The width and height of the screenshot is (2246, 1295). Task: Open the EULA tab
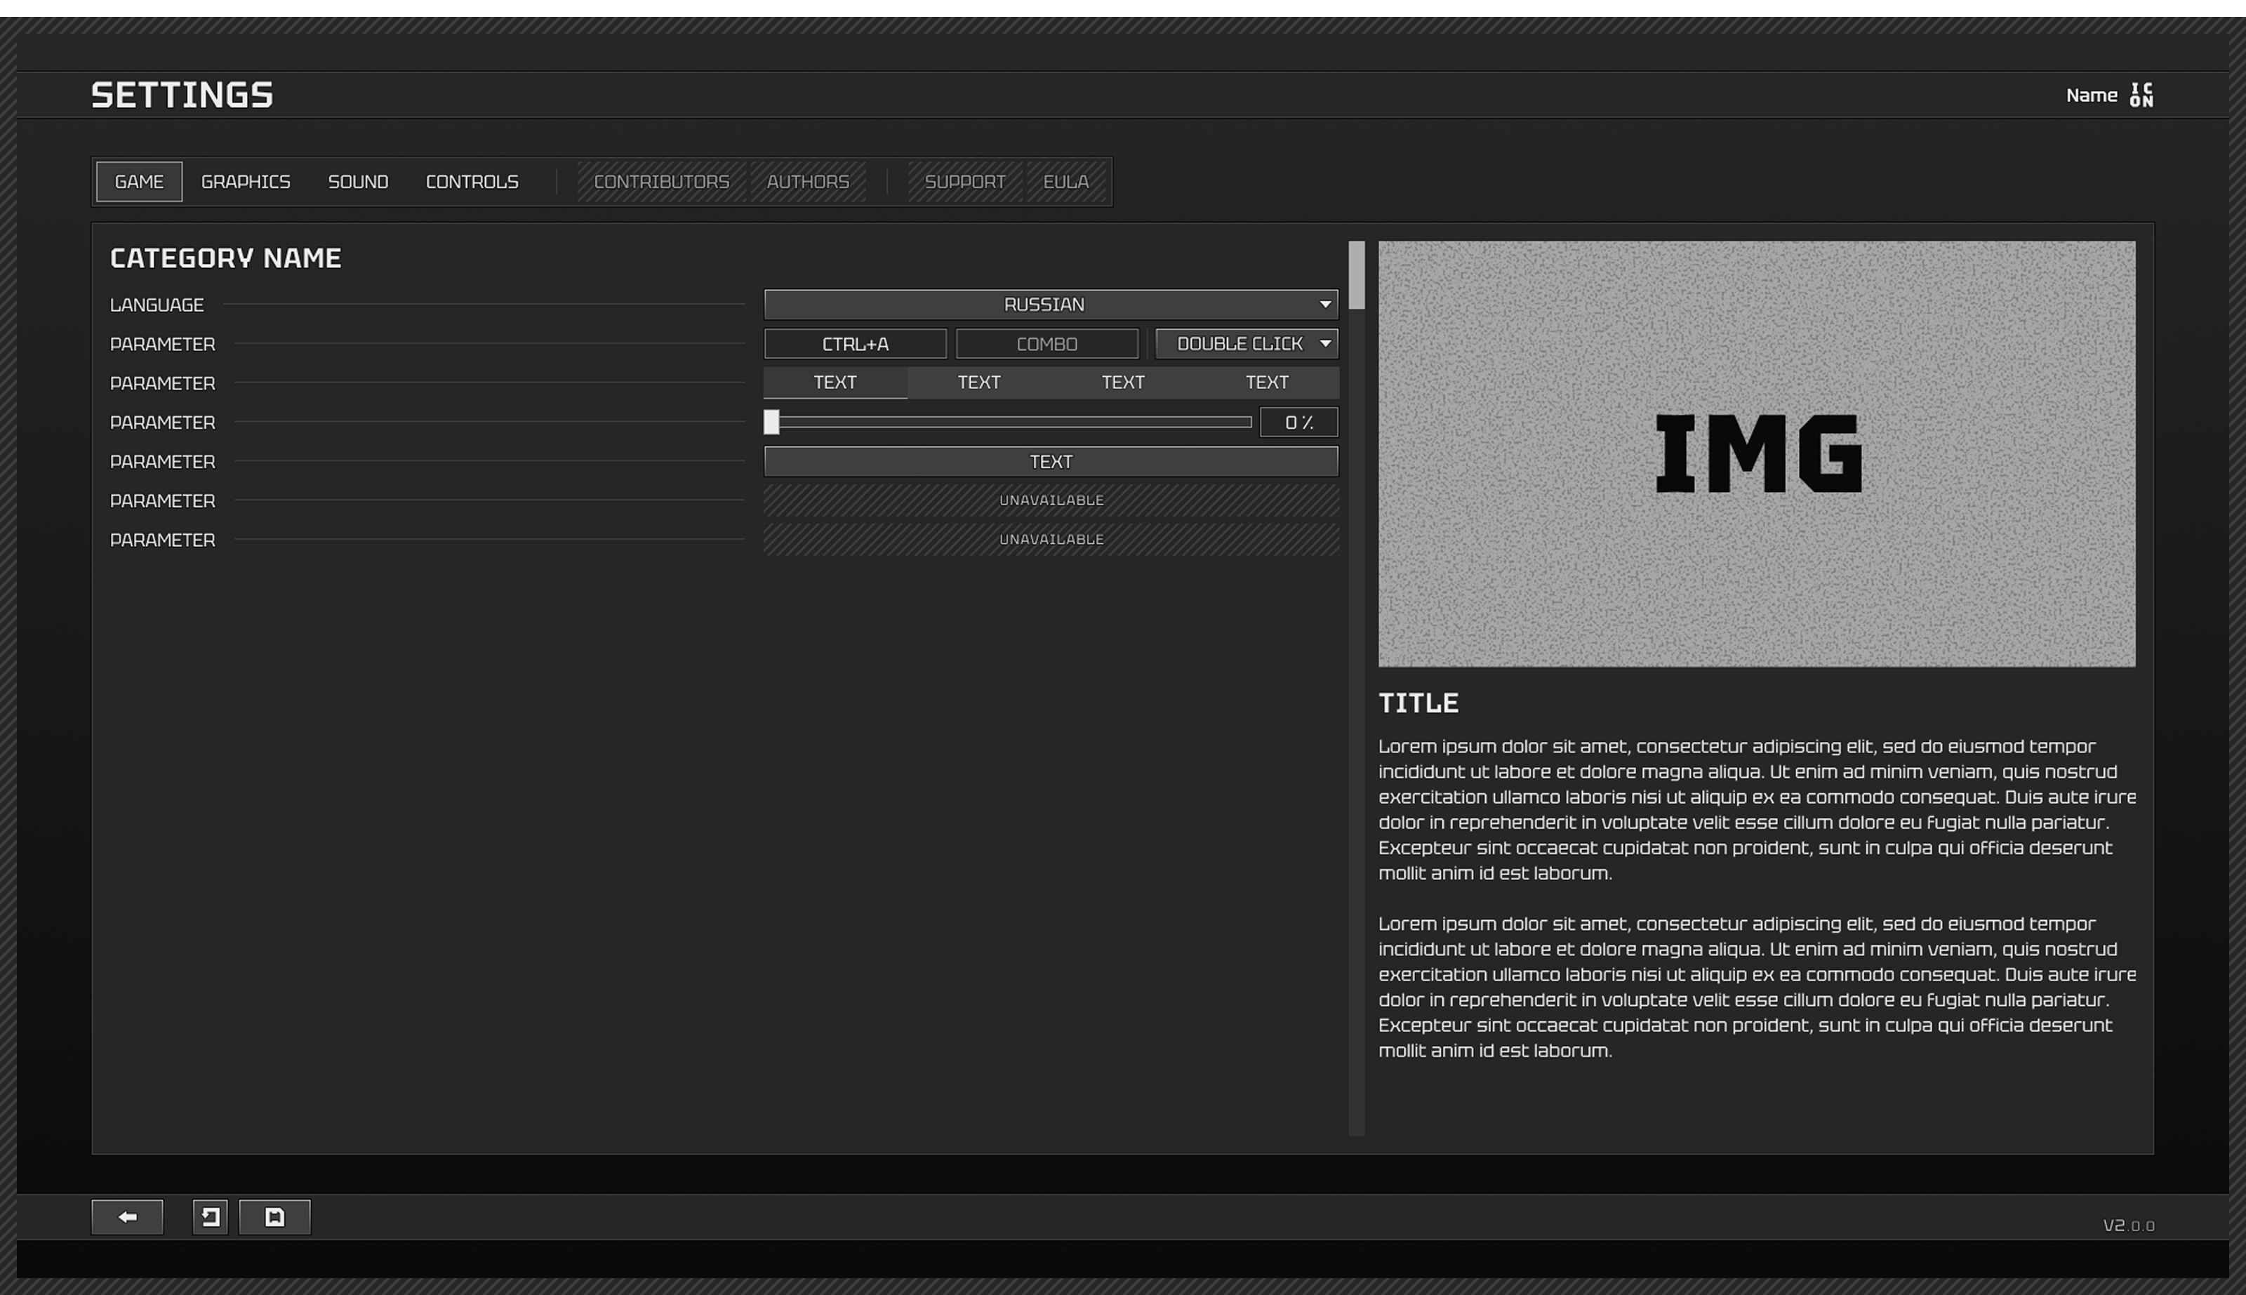point(1066,182)
